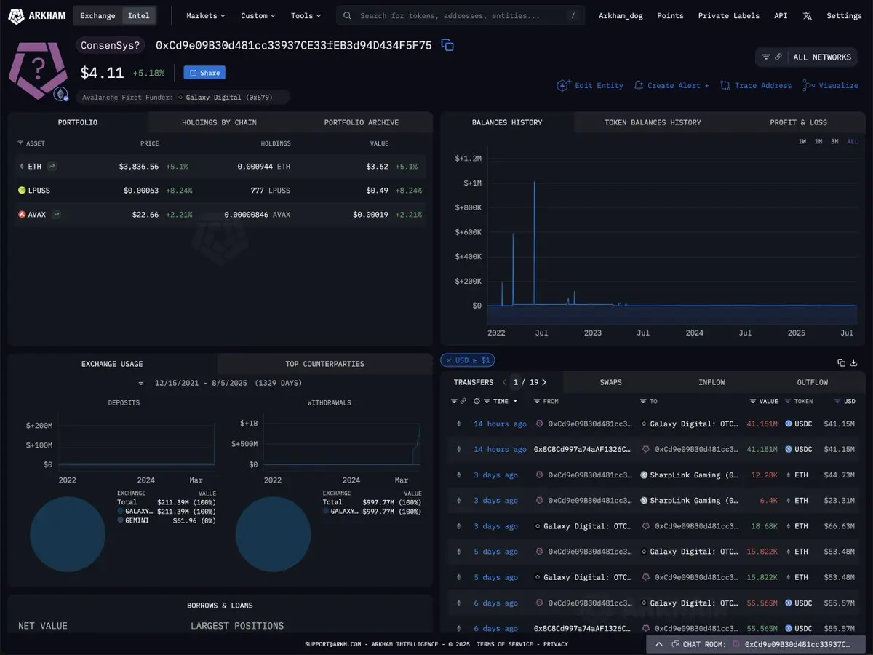Viewport: 873px width, 655px height.
Task: Select the 1M balance history range
Action: pos(818,141)
